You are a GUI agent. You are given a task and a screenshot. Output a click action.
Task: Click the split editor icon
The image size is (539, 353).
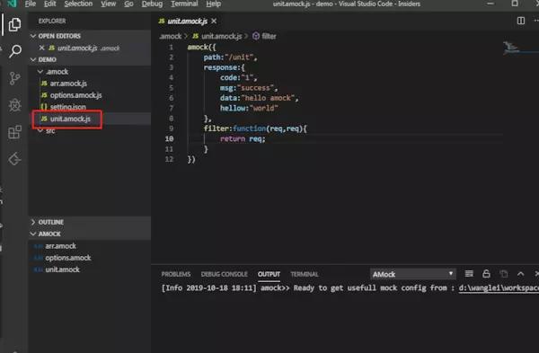(521, 21)
